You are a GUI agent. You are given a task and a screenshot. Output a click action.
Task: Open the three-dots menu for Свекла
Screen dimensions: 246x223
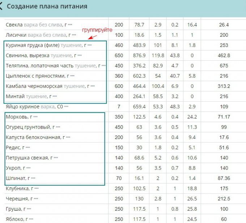coord(70,25)
